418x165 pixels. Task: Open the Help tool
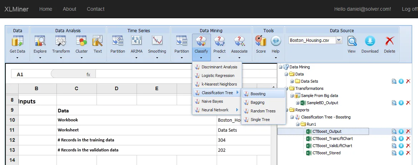tap(276, 44)
